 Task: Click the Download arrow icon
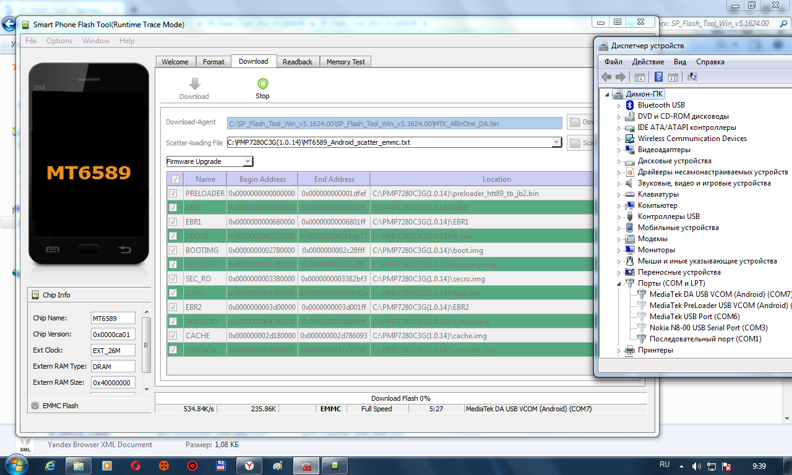pos(194,84)
